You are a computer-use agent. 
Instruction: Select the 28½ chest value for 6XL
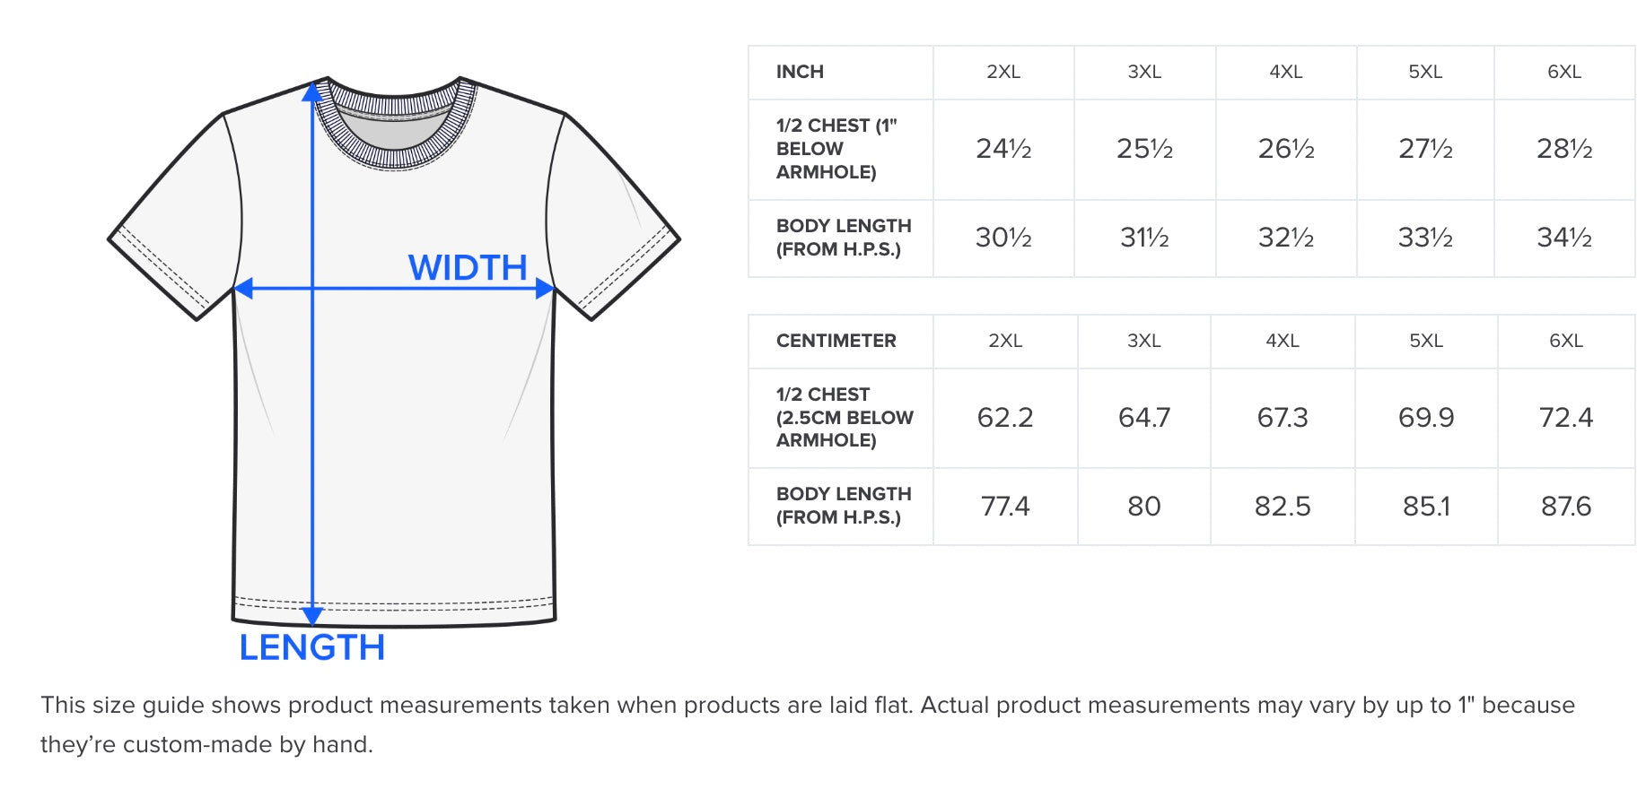pos(1563,149)
